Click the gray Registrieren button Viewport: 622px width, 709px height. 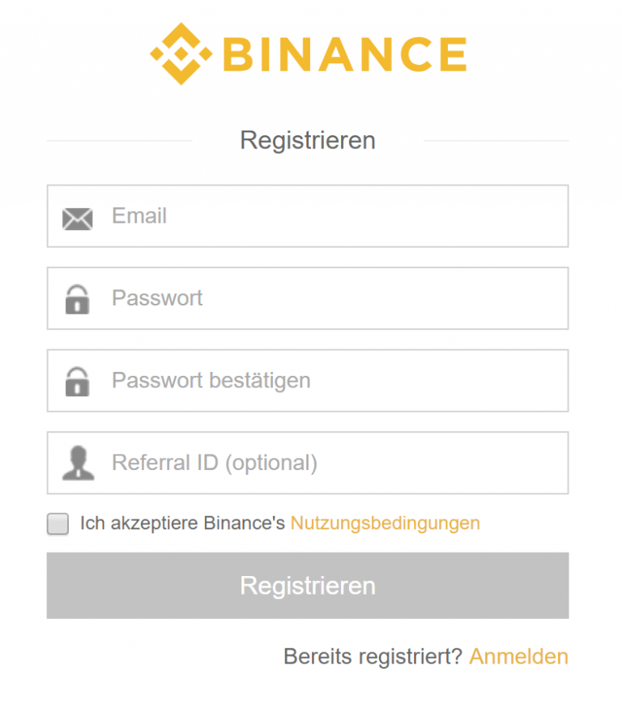point(308,586)
